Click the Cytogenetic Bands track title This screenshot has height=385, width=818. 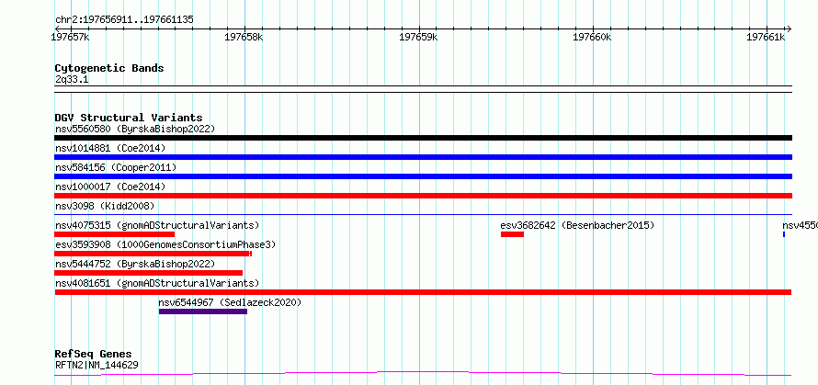click(x=109, y=68)
